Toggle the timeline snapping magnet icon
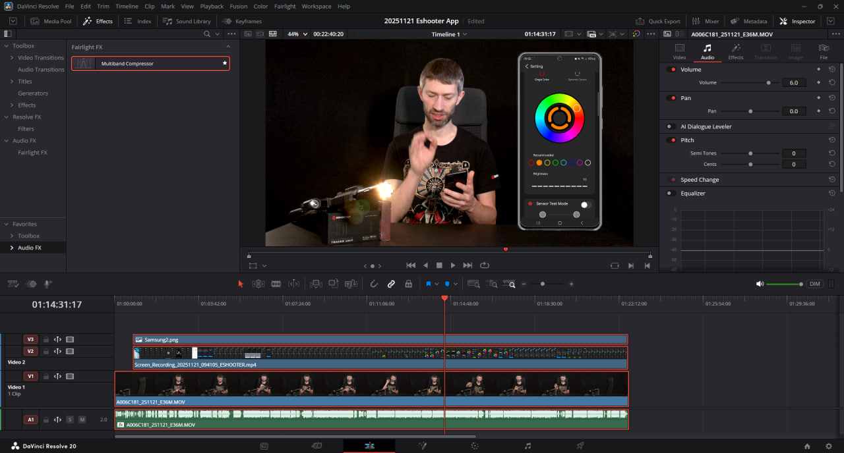 coord(374,284)
